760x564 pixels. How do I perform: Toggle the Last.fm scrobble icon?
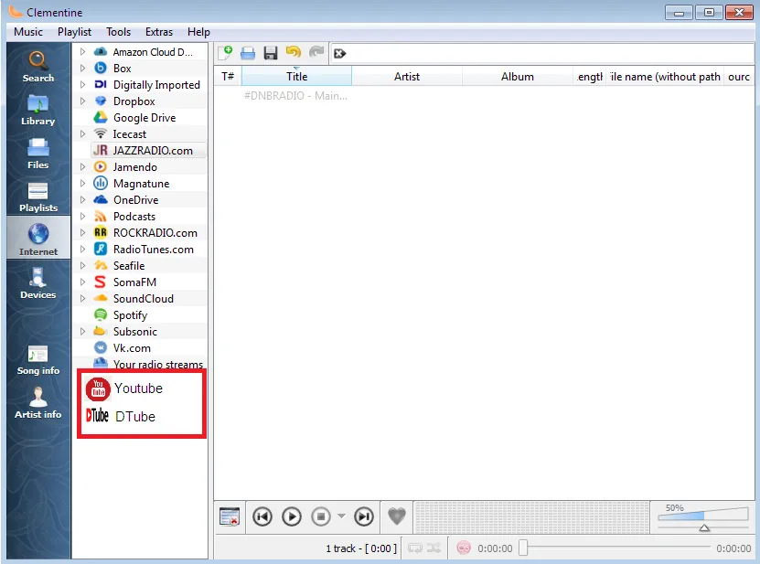tap(464, 548)
